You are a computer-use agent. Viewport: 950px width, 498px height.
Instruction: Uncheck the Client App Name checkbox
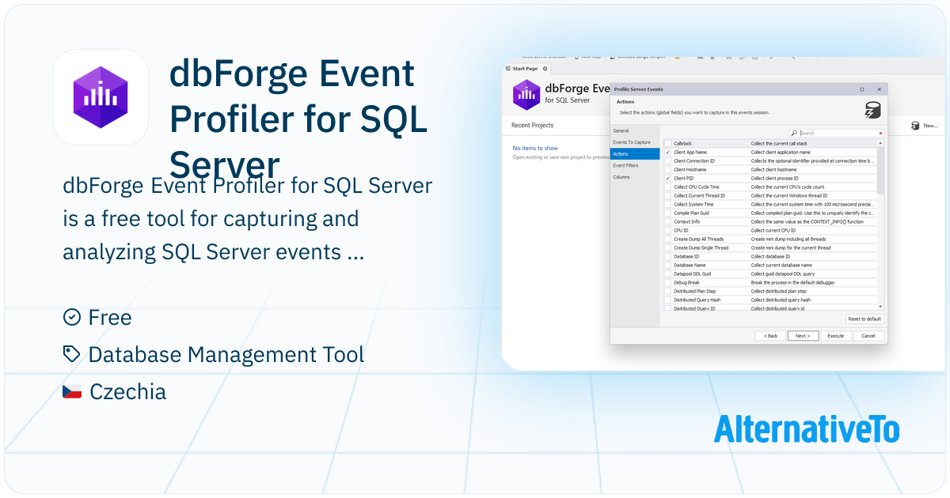coord(667,152)
